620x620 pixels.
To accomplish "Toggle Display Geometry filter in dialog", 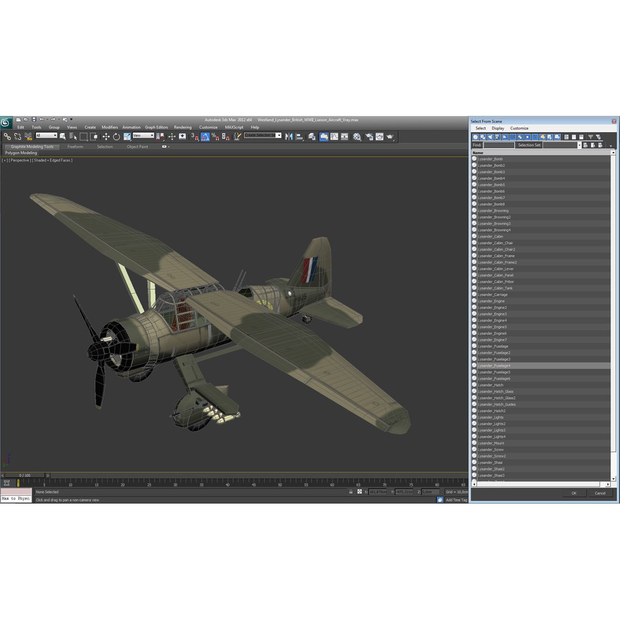I will pyautogui.click(x=475, y=137).
